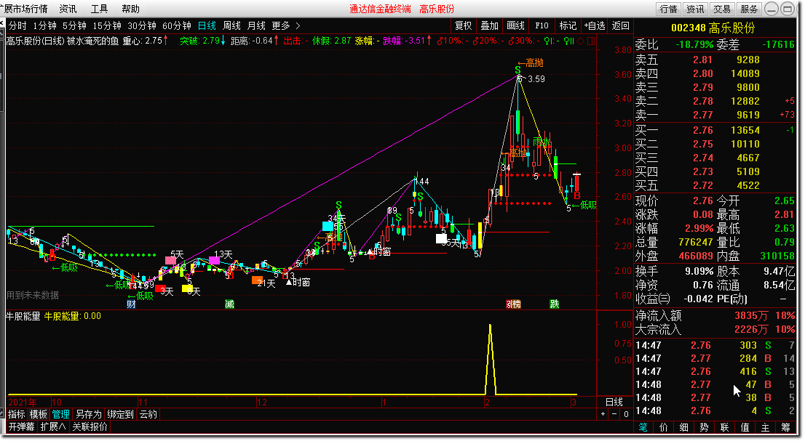Click the minus zoom button below chart

[x=614, y=414]
